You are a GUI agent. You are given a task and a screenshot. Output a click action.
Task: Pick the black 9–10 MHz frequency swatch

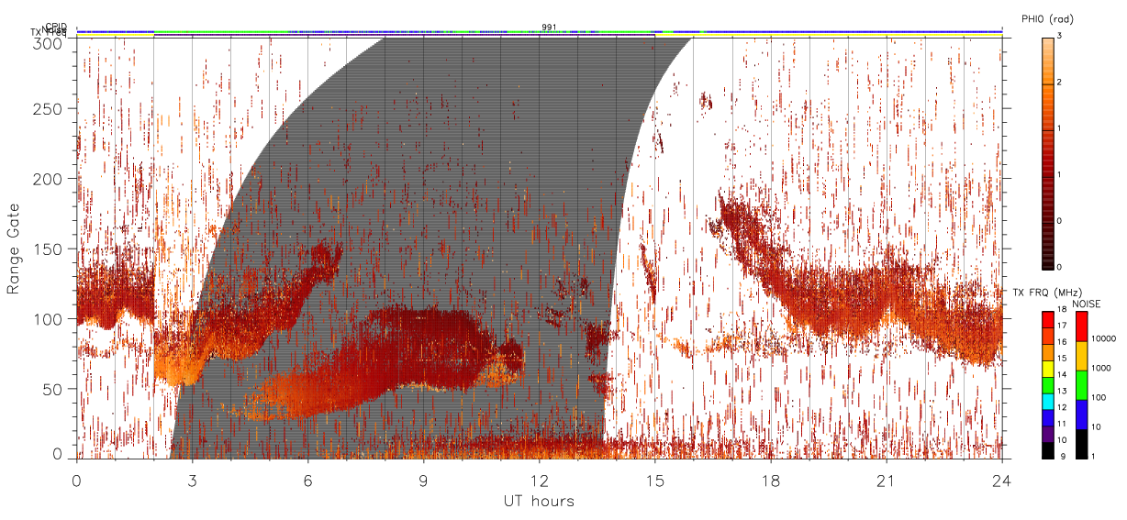(x=1048, y=450)
